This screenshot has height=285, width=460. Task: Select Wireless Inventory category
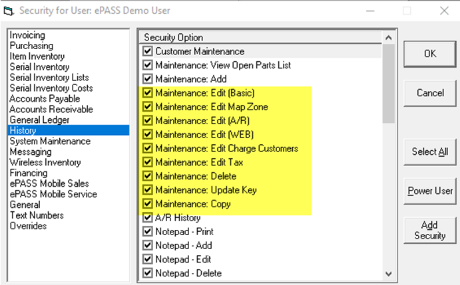[x=45, y=162]
